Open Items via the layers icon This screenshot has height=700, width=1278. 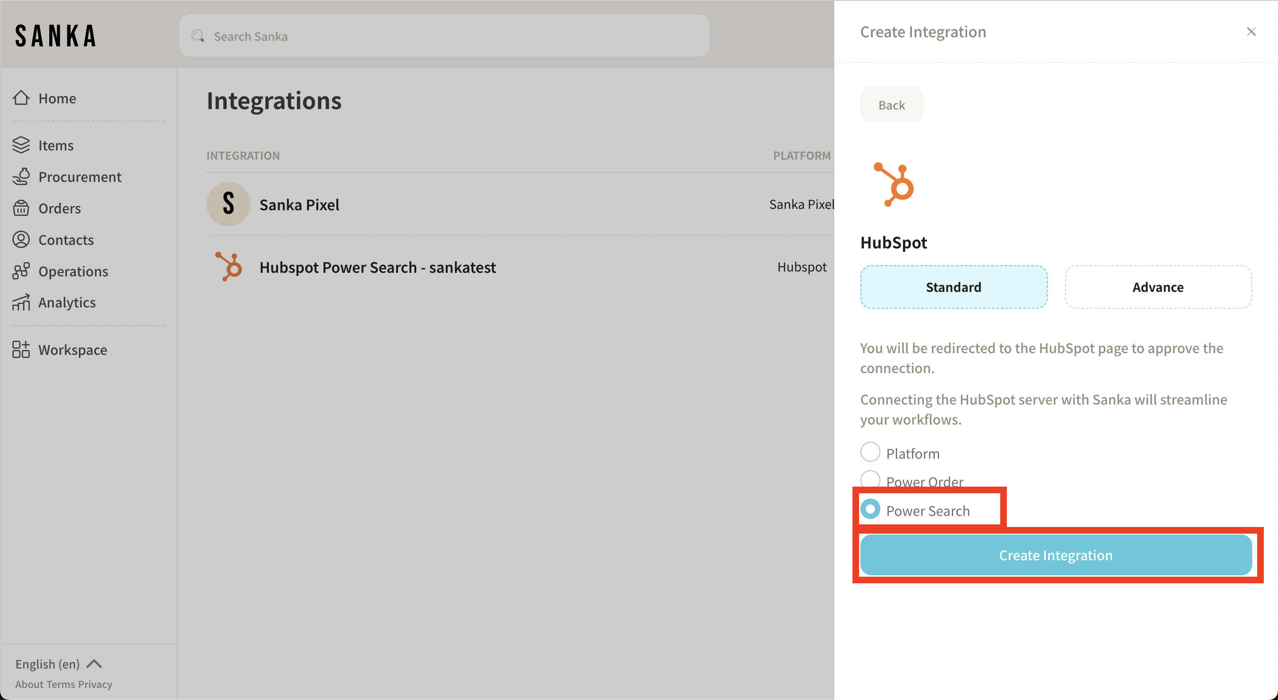(21, 145)
